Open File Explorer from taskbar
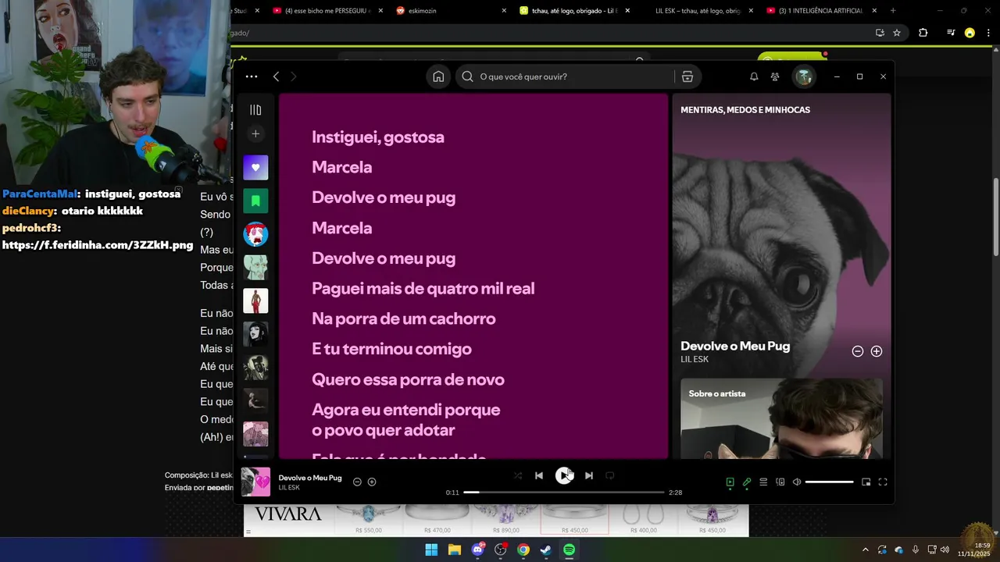1000x562 pixels. (x=455, y=550)
